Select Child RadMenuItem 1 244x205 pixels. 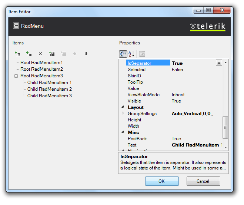[50, 83]
